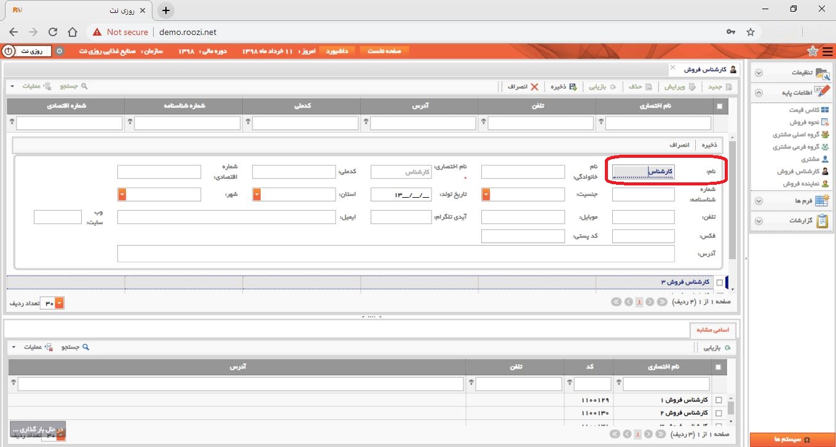Viewport: 836px width, 447px height.
Task: Open a new browser tab
Action: pos(166,10)
